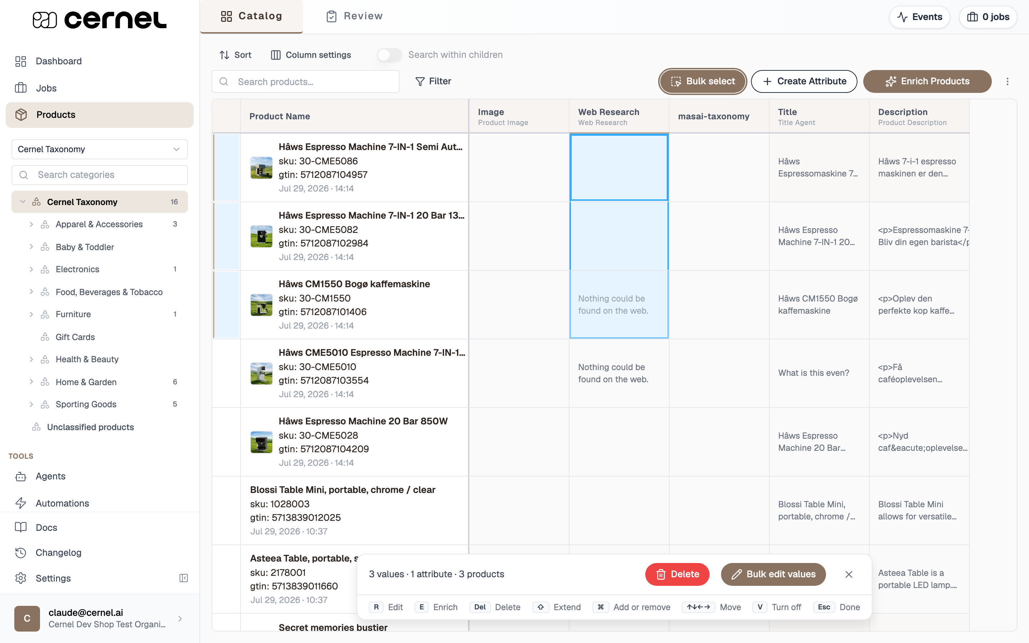1029x643 pixels.
Task: Open the Products sidebar page
Action: pyautogui.click(x=99, y=115)
